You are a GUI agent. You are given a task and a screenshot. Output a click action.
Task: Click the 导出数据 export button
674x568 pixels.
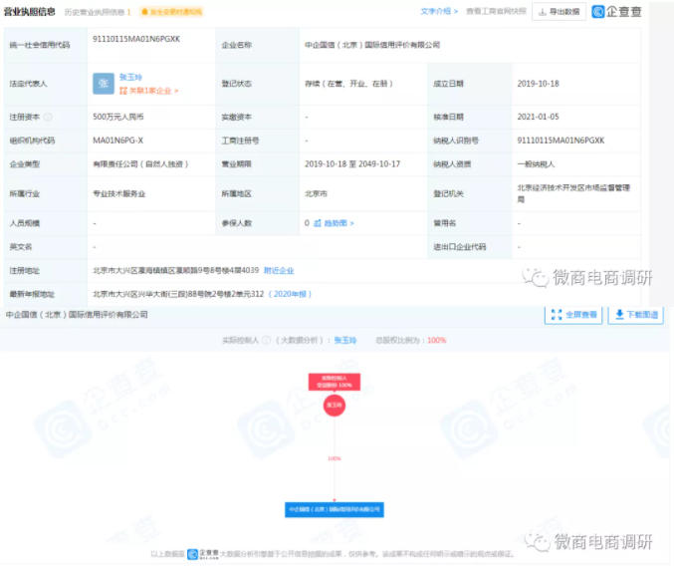click(559, 12)
